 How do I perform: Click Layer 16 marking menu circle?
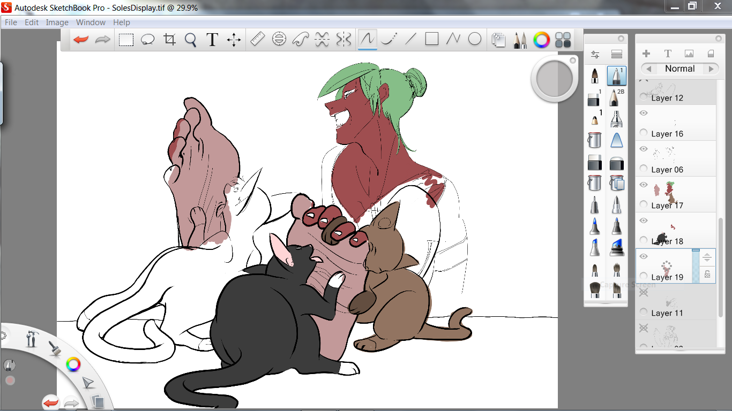pos(644,133)
